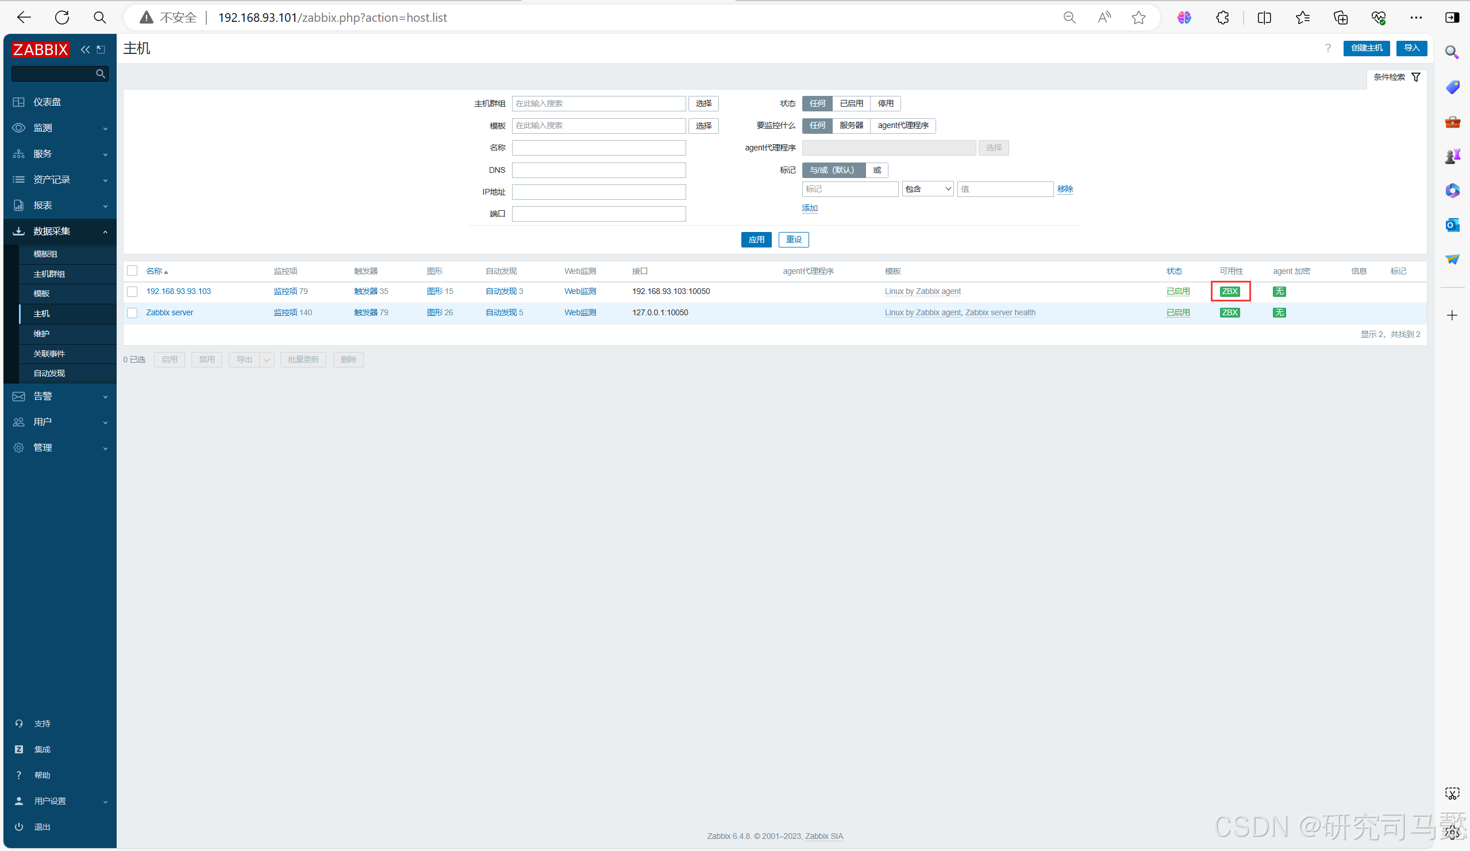The height and width of the screenshot is (851, 1470).
Task: Tick checkbox for Zabbix server host
Action: [132, 313]
